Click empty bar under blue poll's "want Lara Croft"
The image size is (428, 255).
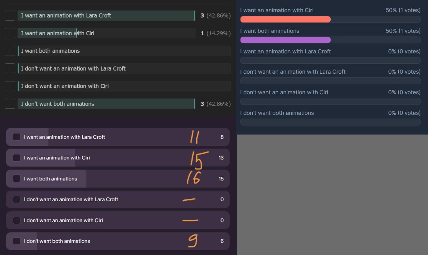tap(330, 61)
